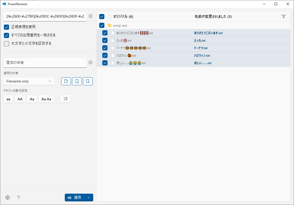Select the original ハロウィン file name
The width and height of the screenshot is (294, 205).
(126, 56)
